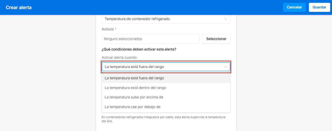
Task: Save the alert with Guardar
Action: pos(319,7)
